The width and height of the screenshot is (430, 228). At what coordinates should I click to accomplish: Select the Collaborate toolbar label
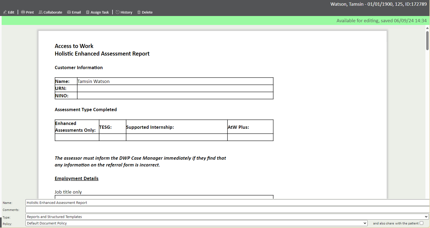pyautogui.click(x=53, y=12)
